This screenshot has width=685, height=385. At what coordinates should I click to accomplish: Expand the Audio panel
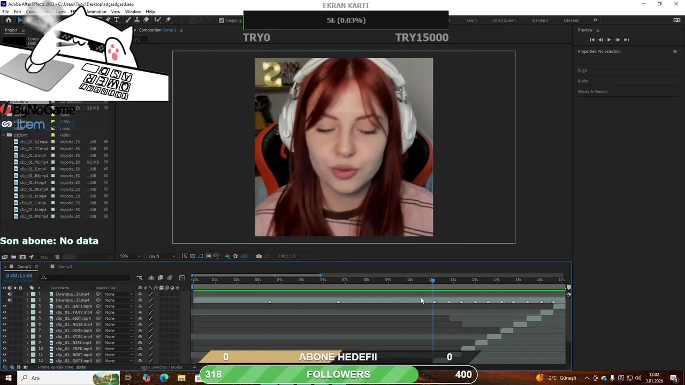point(583,81)
